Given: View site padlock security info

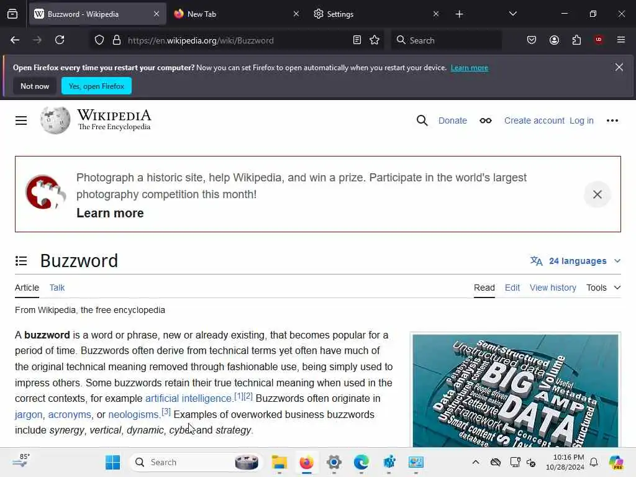Looking at the screenshot, I should coord(117,40).
